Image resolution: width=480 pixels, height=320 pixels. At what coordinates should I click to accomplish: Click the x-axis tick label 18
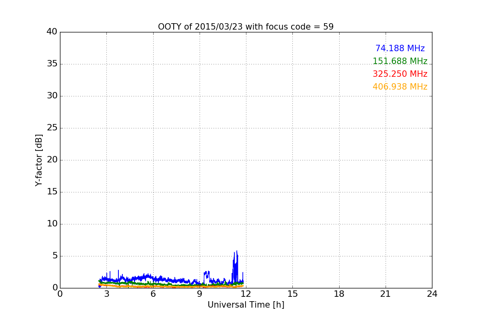pyautogui.click(x=339, y=294)
